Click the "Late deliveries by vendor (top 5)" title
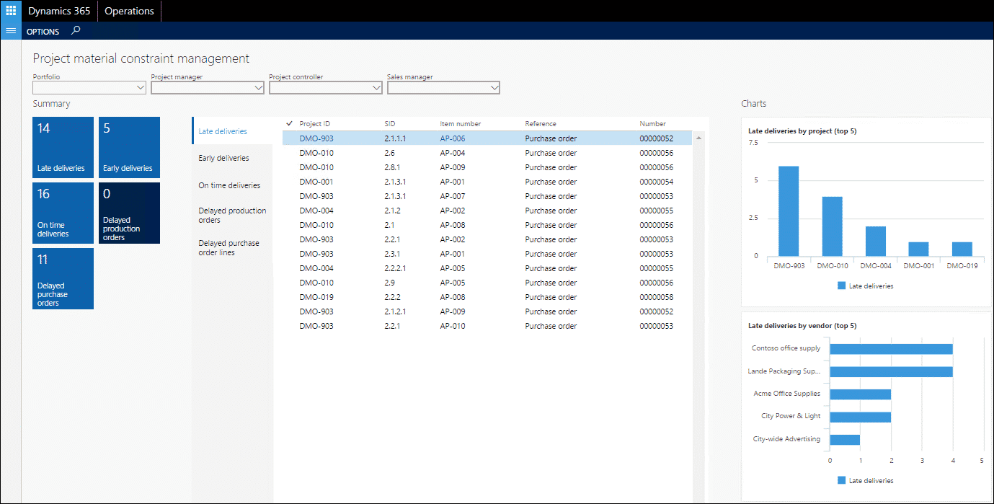Screen dimensions: 994x504 [802, 326]
